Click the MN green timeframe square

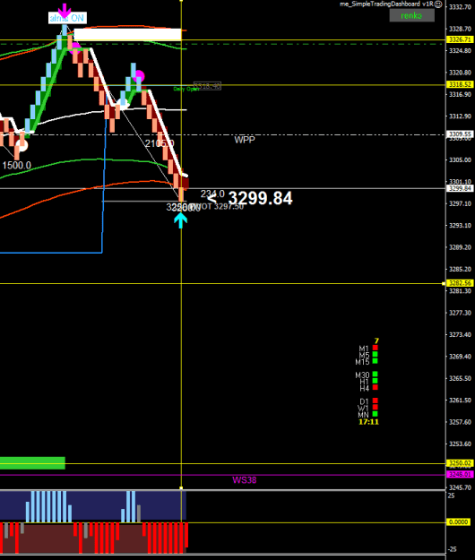[x=375, y=414]
